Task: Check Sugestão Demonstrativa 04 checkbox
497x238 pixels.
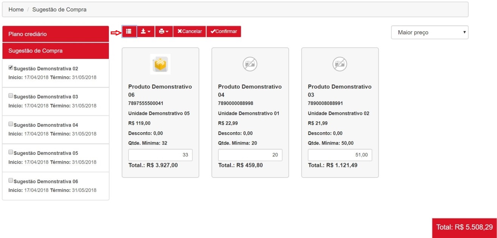Action: pyautogui.click(x=11, y=124)
